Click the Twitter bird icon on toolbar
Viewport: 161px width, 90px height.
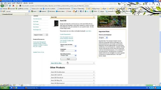pyautogui.click(x=88, y=11)
